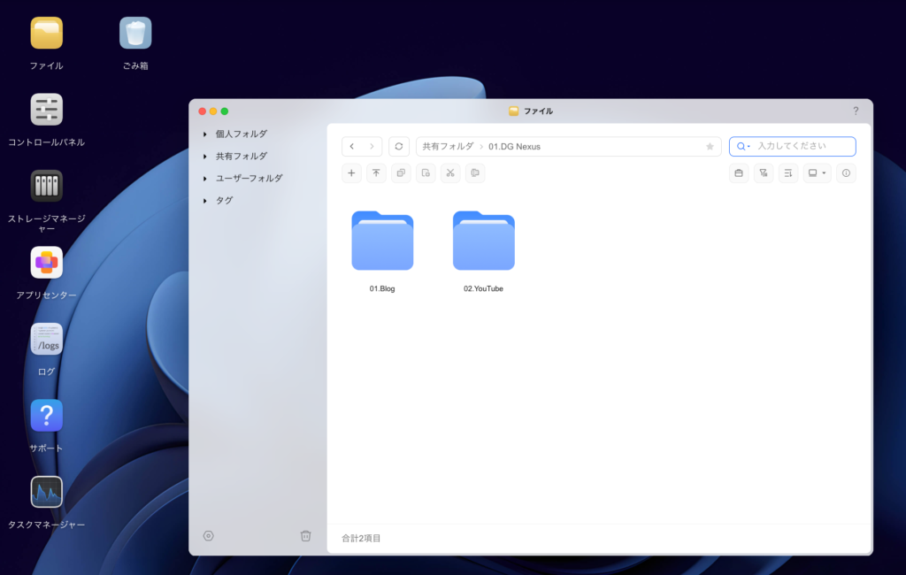Refresh the current folder listing

tap(399, 147)
